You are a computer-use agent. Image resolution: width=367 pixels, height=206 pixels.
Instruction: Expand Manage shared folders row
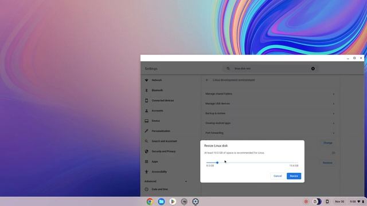[270, 94]
